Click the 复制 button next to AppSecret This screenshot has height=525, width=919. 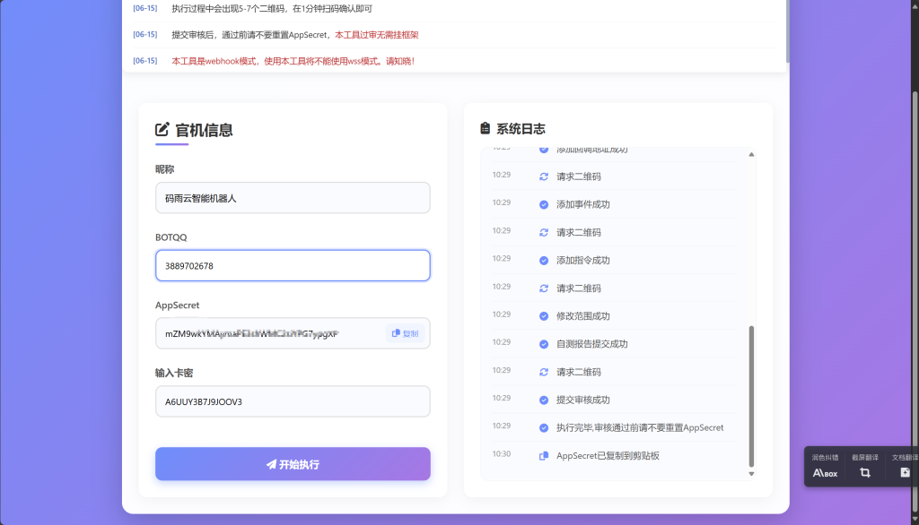pyautogui.click(x=405, y=332)
